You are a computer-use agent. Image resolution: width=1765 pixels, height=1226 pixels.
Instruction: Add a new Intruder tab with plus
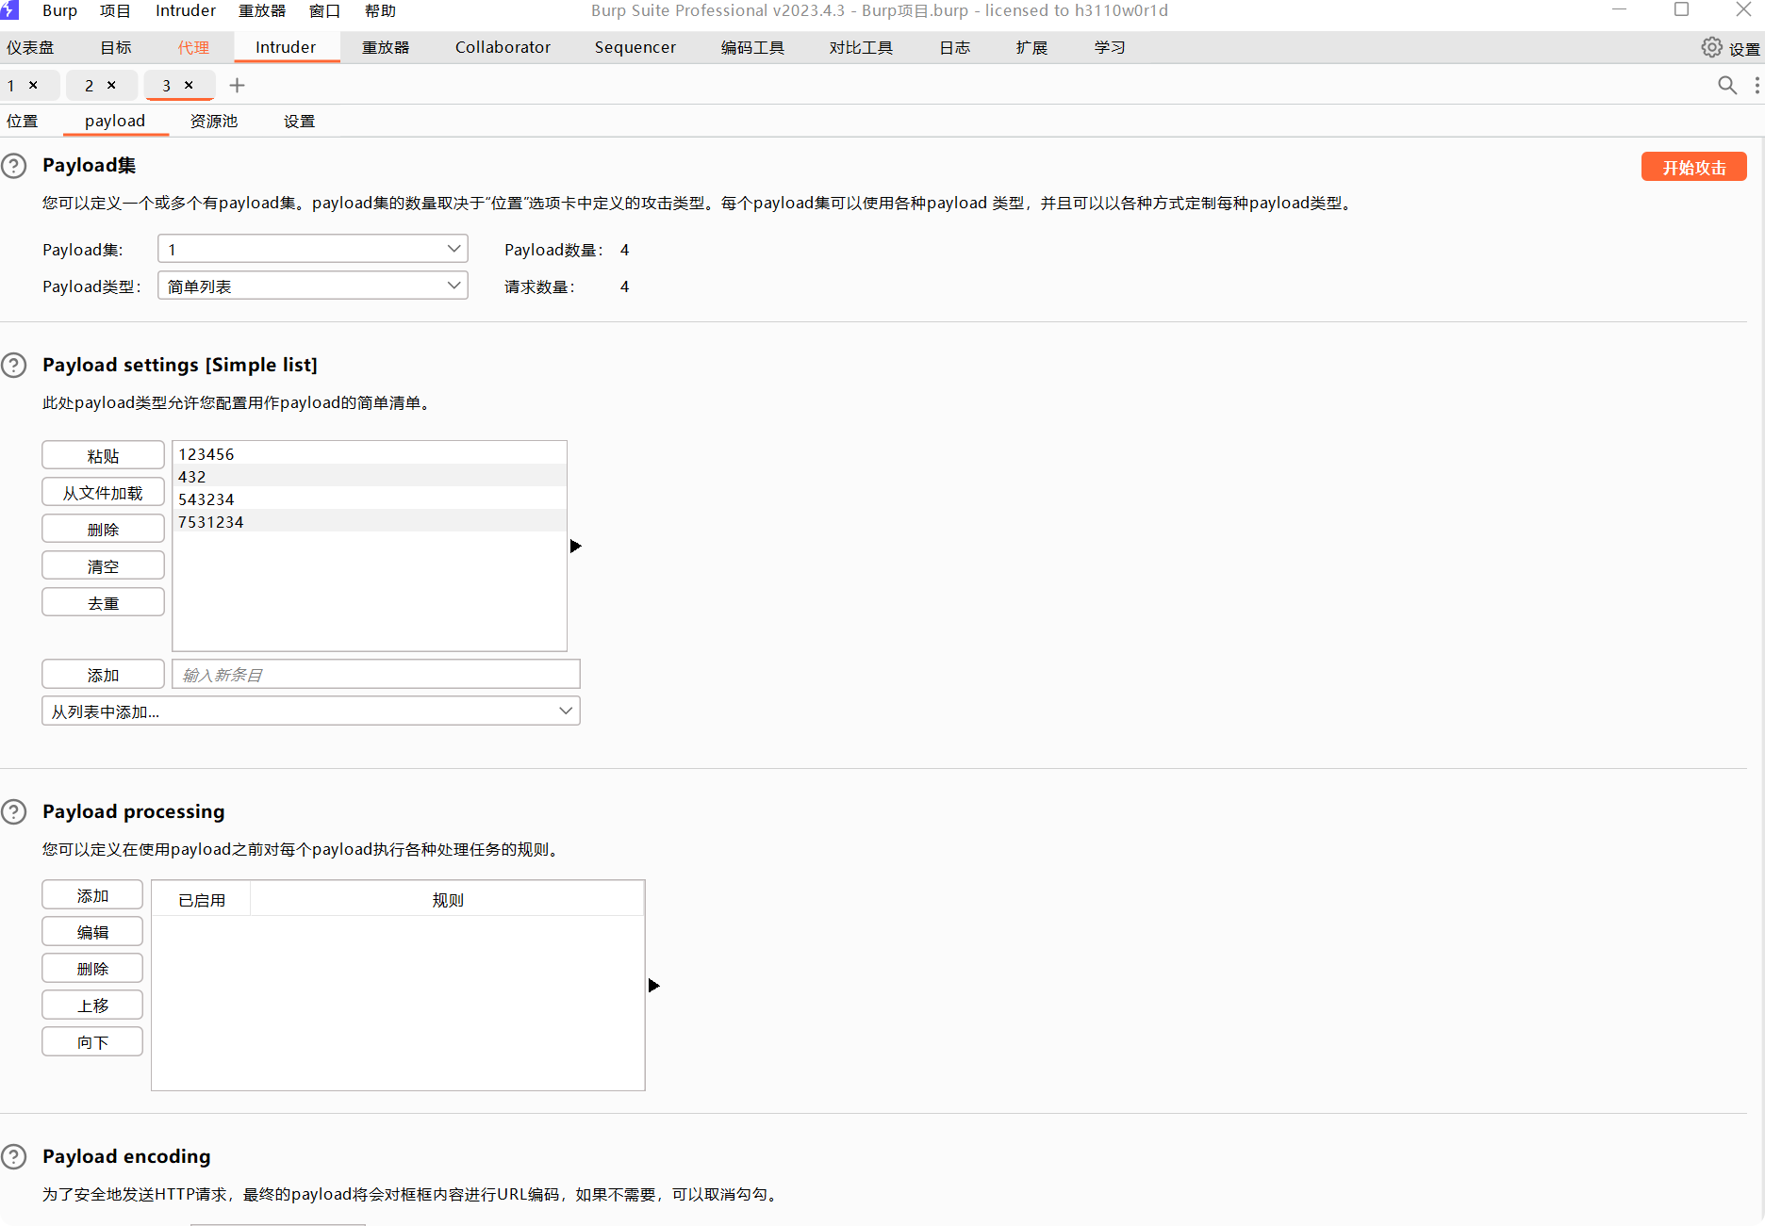(x=237, y=85)
